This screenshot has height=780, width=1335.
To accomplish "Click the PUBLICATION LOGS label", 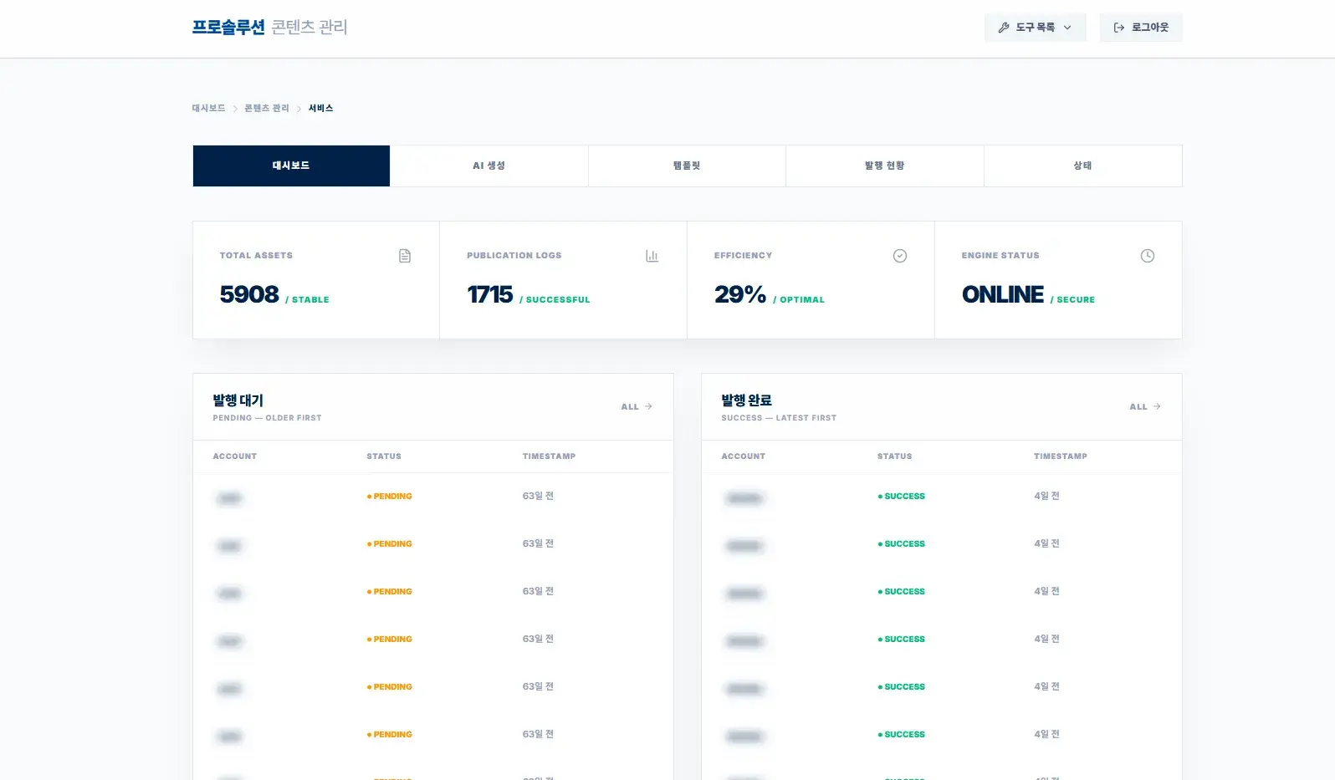I will (x=514, y=256).
